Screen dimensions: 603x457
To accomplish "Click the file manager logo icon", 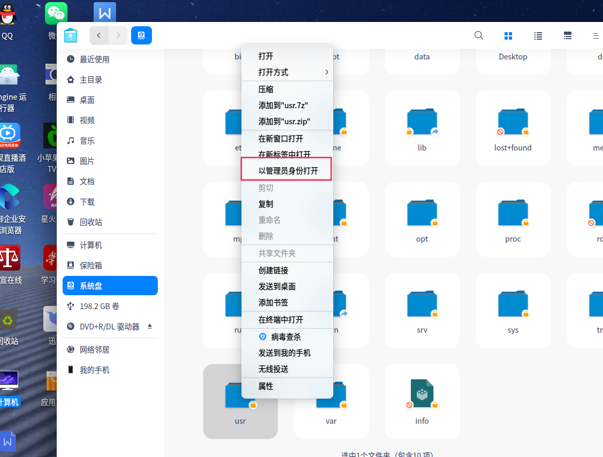I will pyautogui.click(x=71, y=35).
